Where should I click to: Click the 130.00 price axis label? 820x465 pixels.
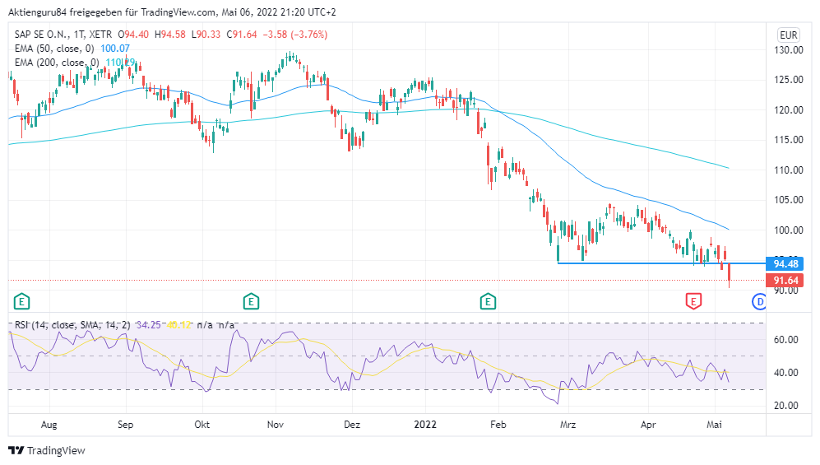pyautogui.click(x=789, y=50)
